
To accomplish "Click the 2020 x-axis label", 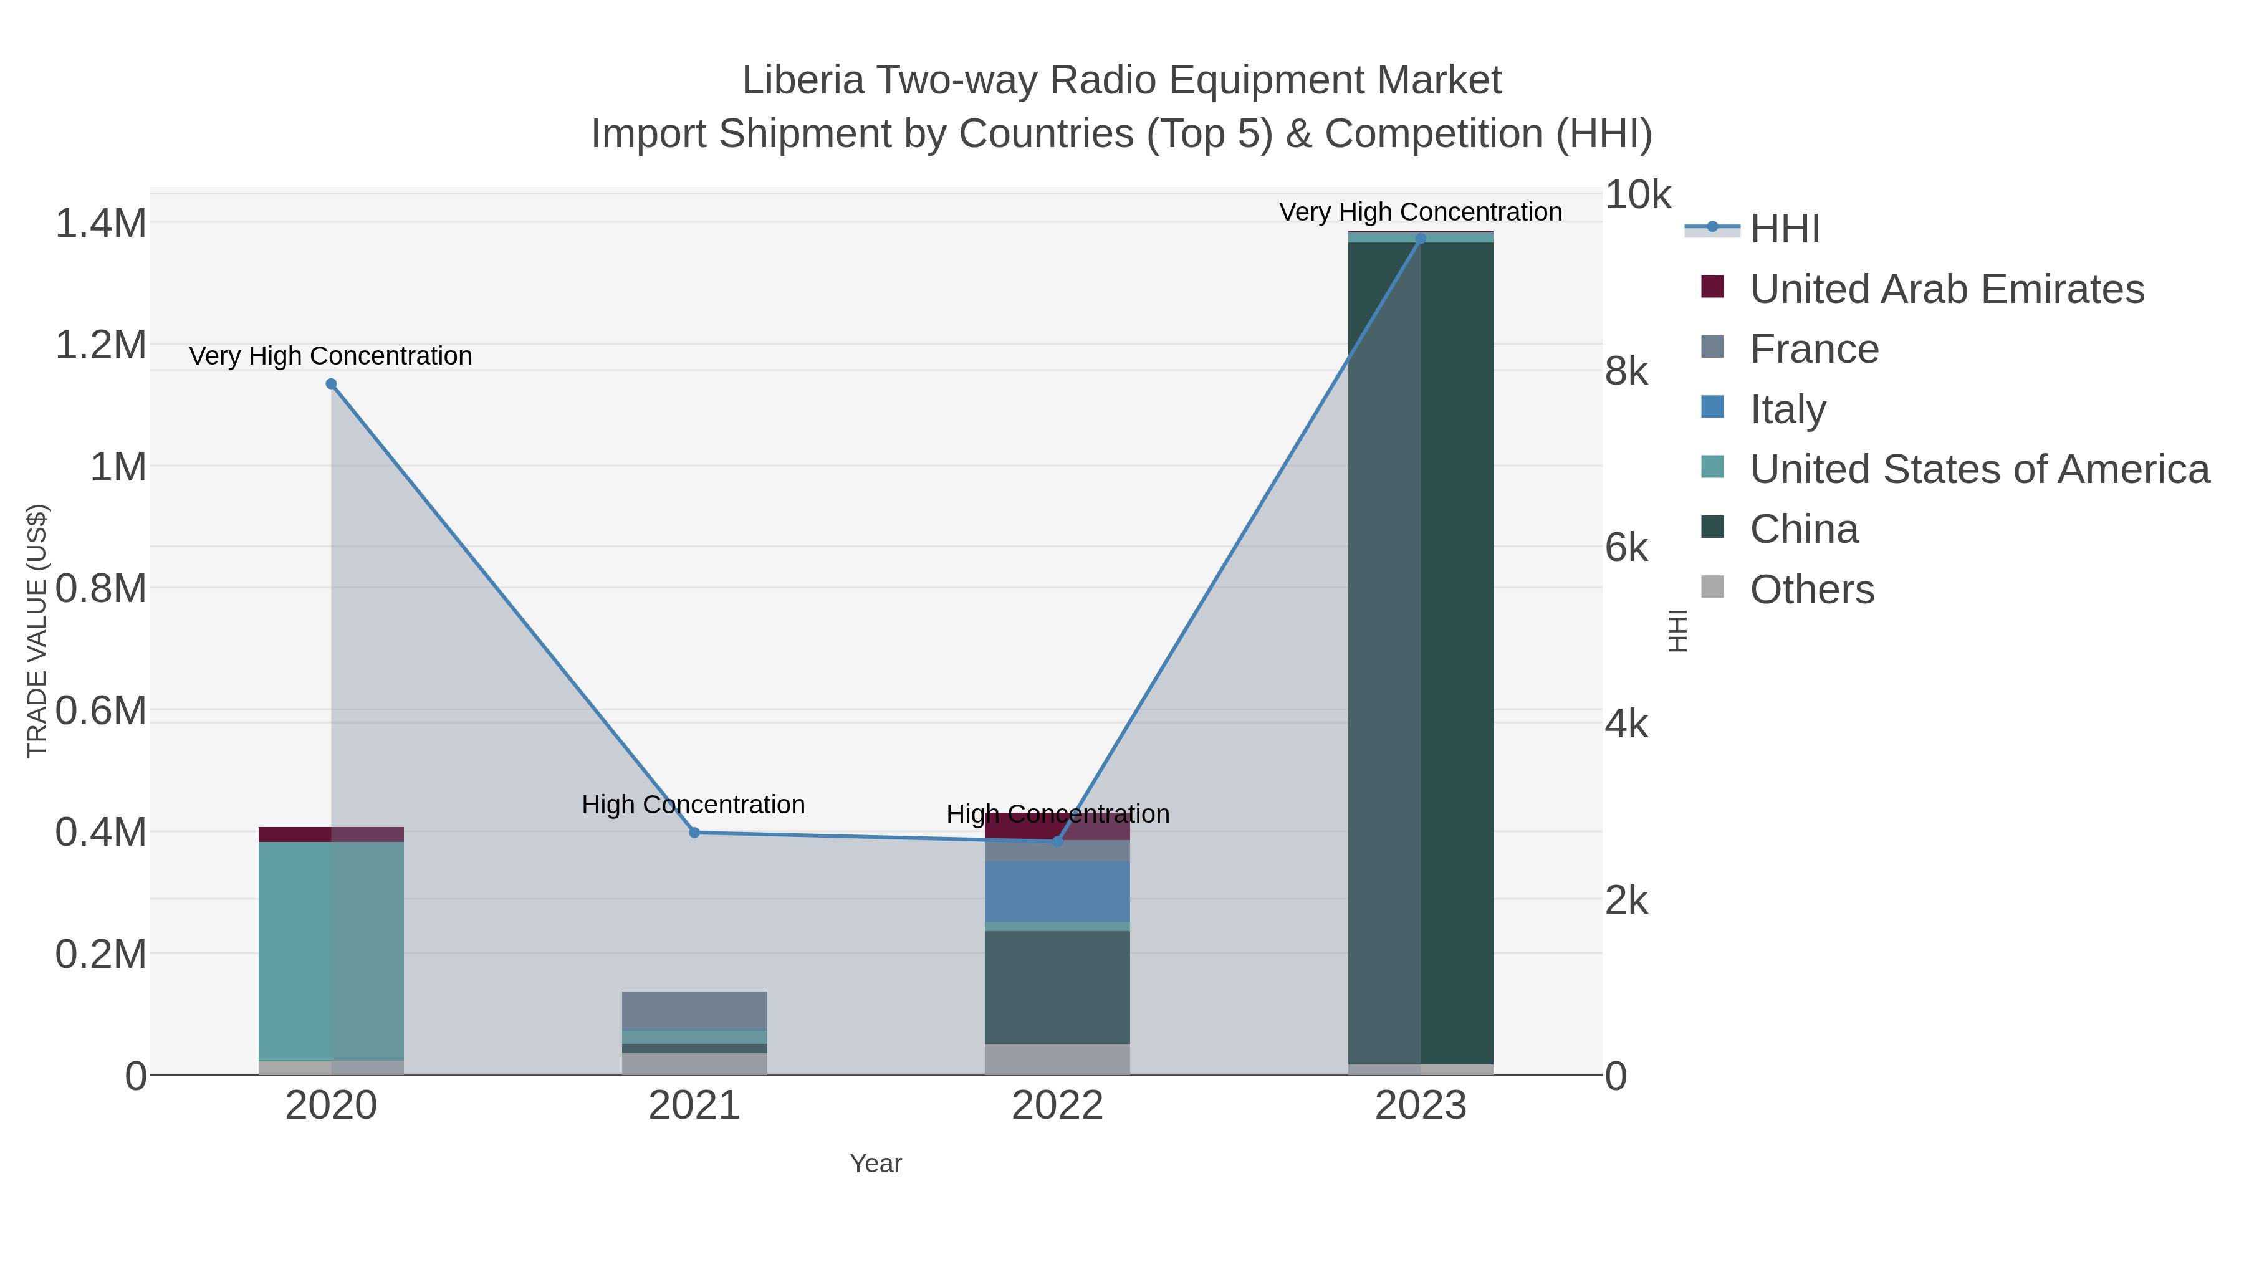I will 331,1106.
